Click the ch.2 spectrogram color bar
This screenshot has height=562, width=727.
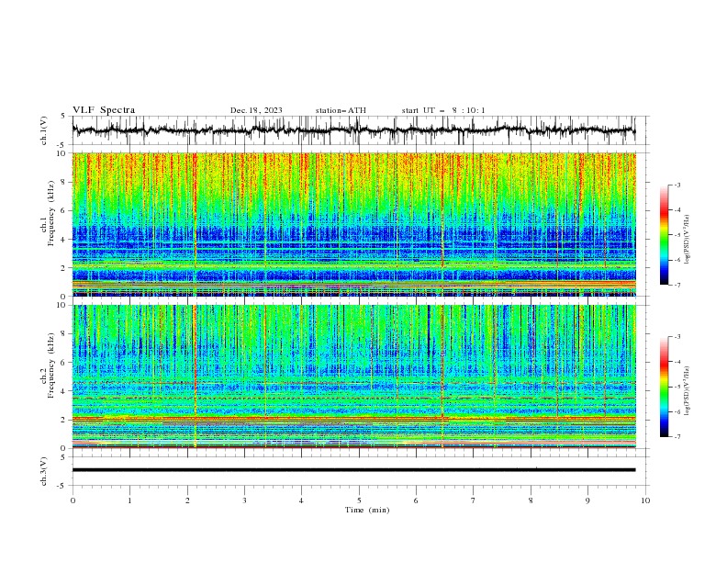tap(664, 387)
